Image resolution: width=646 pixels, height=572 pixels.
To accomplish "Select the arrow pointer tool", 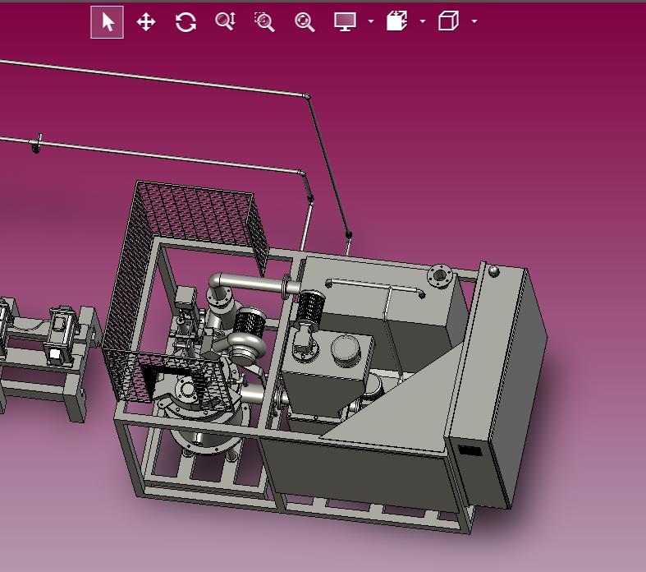I will click(x=107, y=22).
